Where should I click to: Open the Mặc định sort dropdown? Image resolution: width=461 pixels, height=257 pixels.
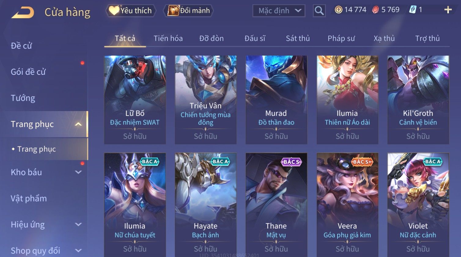pos(279,11)
